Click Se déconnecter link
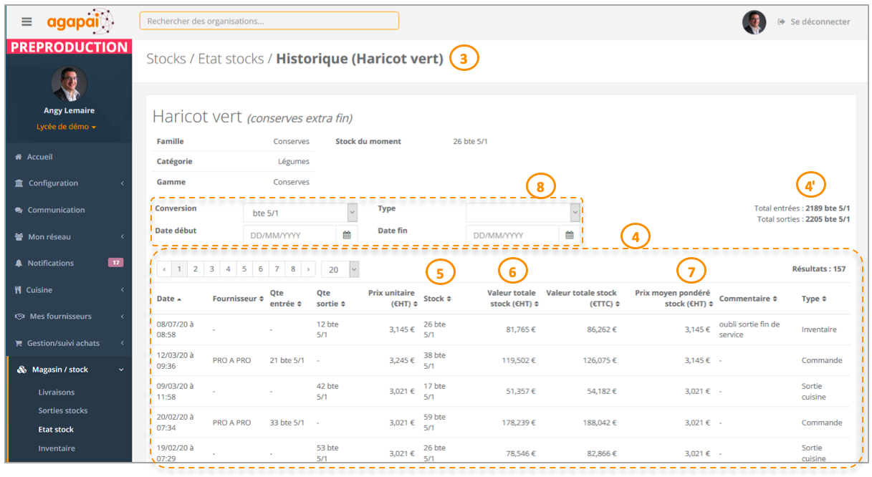Image resolution: width=872 pixels, height=477 pixels. click(x=814, y=22)
